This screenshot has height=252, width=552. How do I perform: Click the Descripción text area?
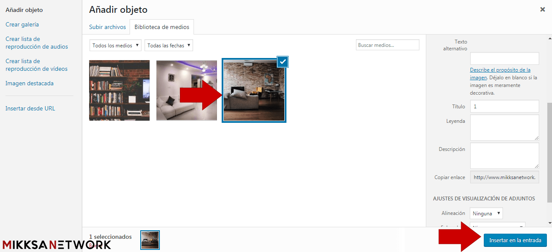coord(504,155)
